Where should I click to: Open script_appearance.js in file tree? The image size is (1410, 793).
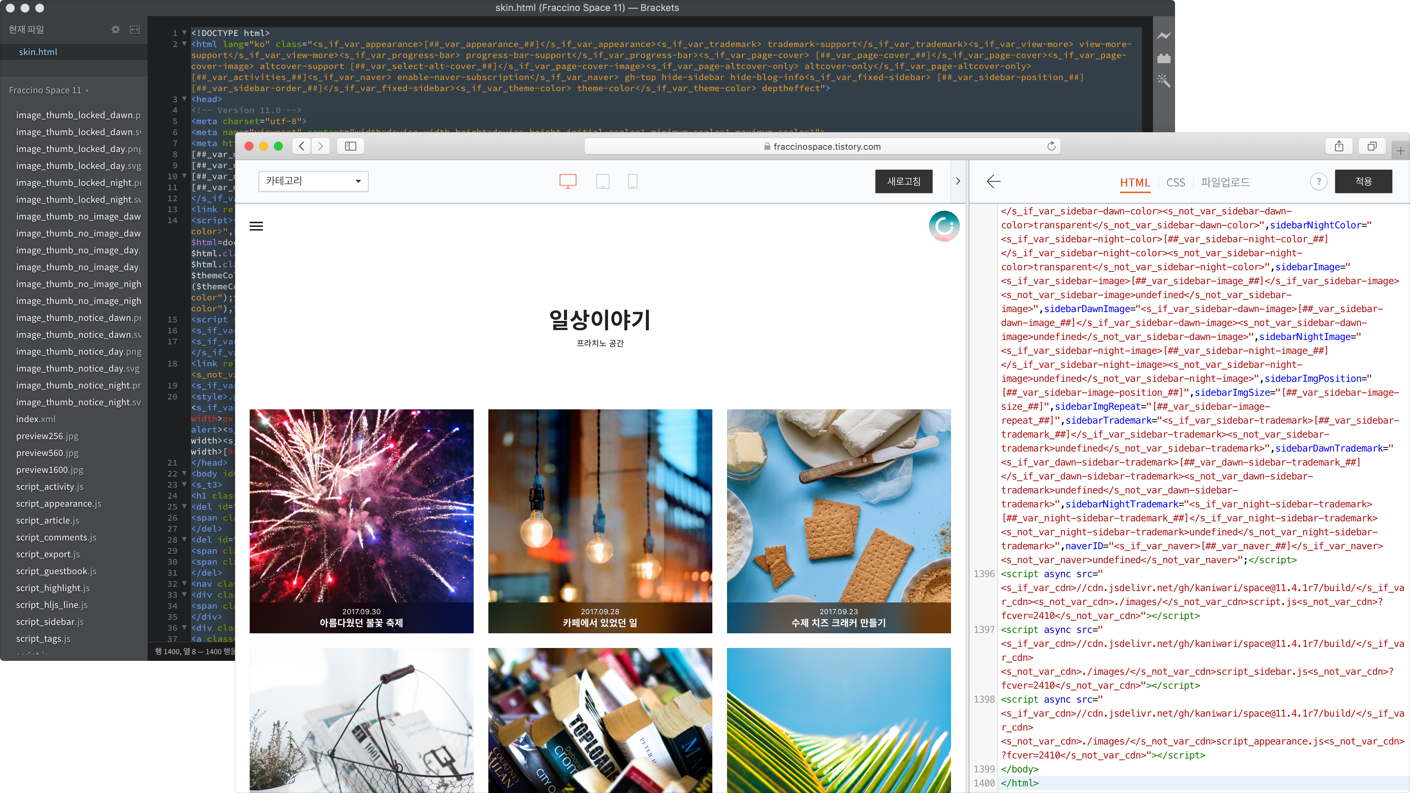click(59, 504)
